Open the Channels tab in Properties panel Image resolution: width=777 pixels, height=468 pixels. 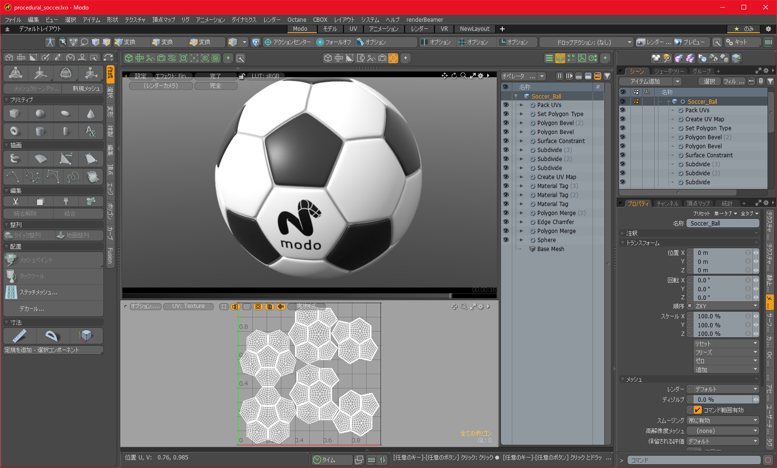point(667,204)
